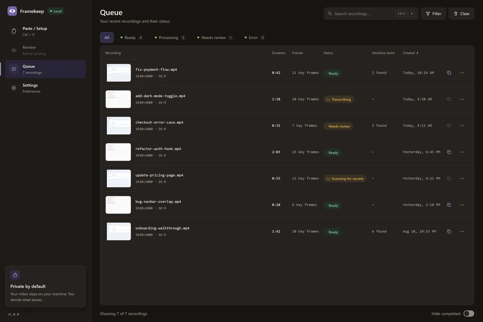This screenshot has width=483, height=322.
Task: Switch to the Ready tab
Action: coord(132,37)
